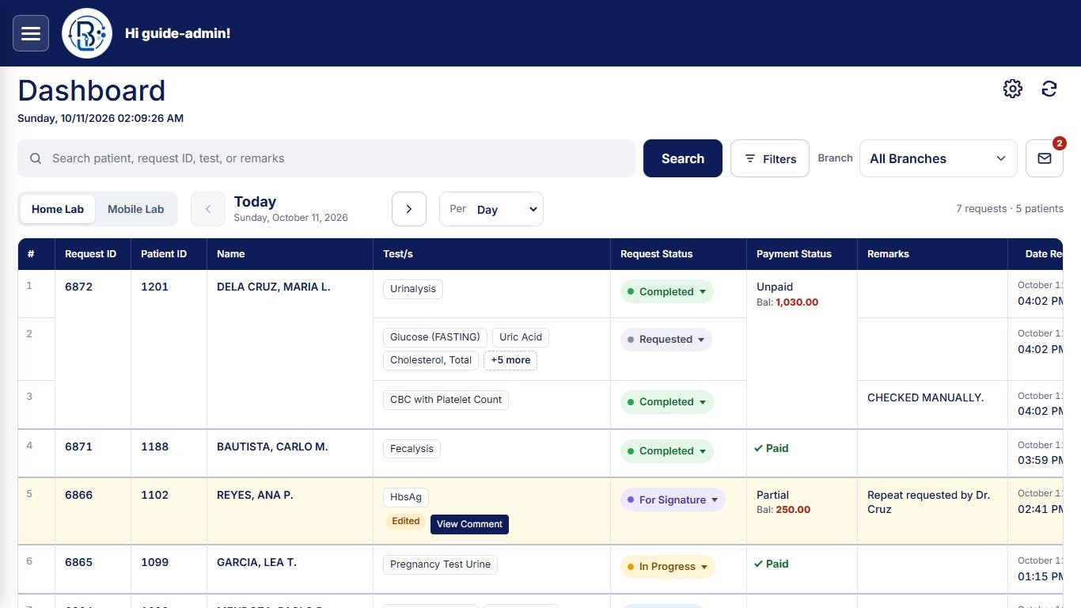
Task: Click the Cholesterol, Total test chip
Action: click(431, 360)
